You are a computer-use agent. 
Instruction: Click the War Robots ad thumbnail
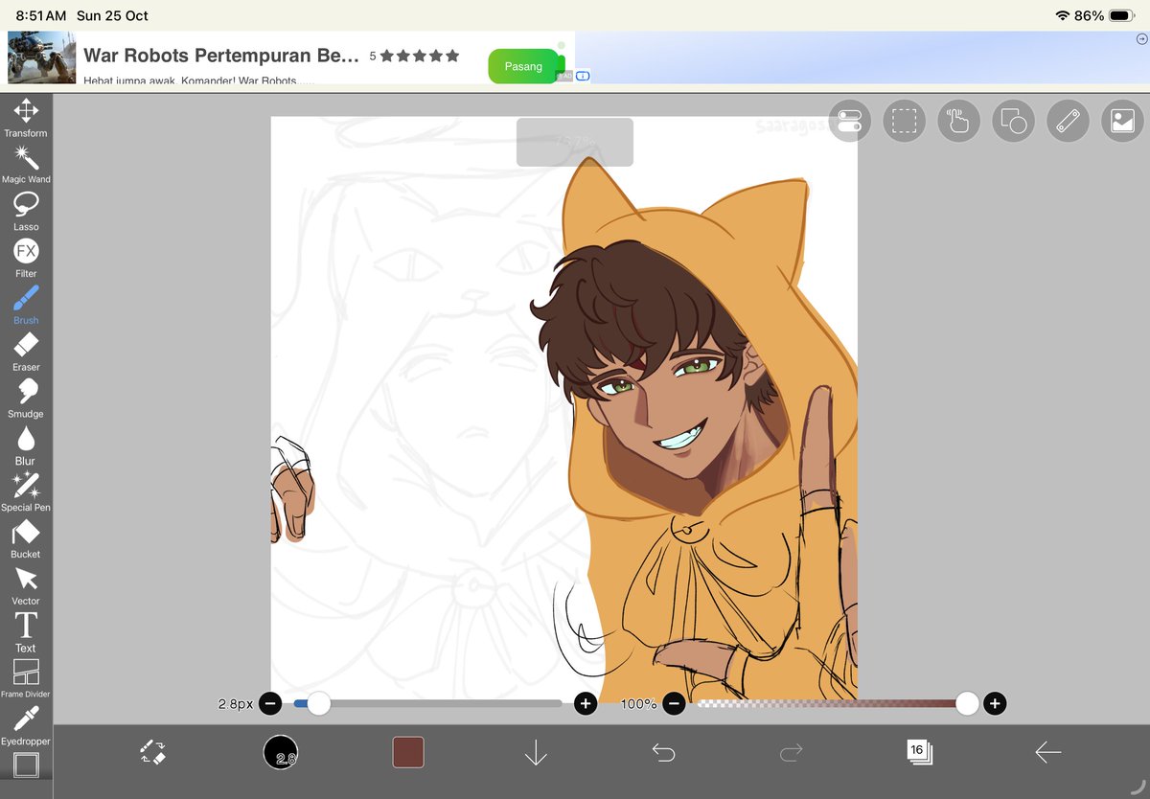coord(42,57)
